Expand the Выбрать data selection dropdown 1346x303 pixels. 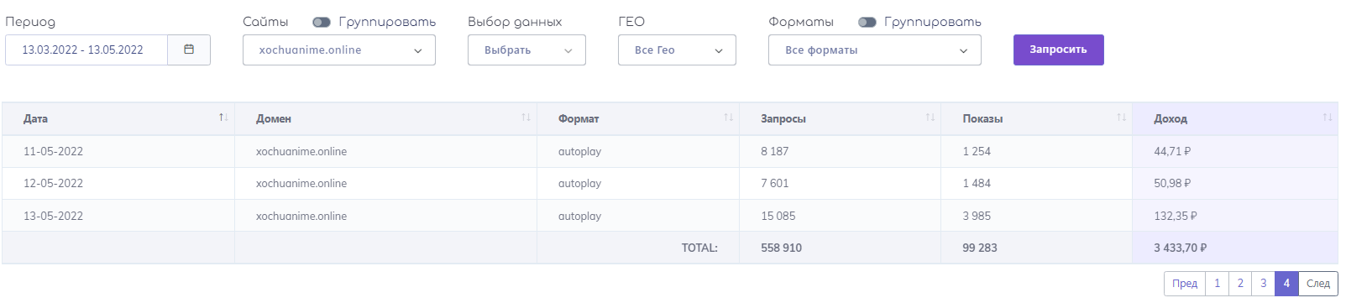(x=526, y=50)
